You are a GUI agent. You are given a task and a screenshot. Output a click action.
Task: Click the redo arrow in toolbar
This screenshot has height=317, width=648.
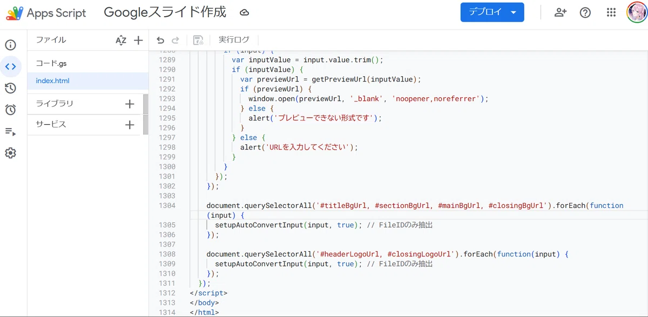[x=175, y=40]
